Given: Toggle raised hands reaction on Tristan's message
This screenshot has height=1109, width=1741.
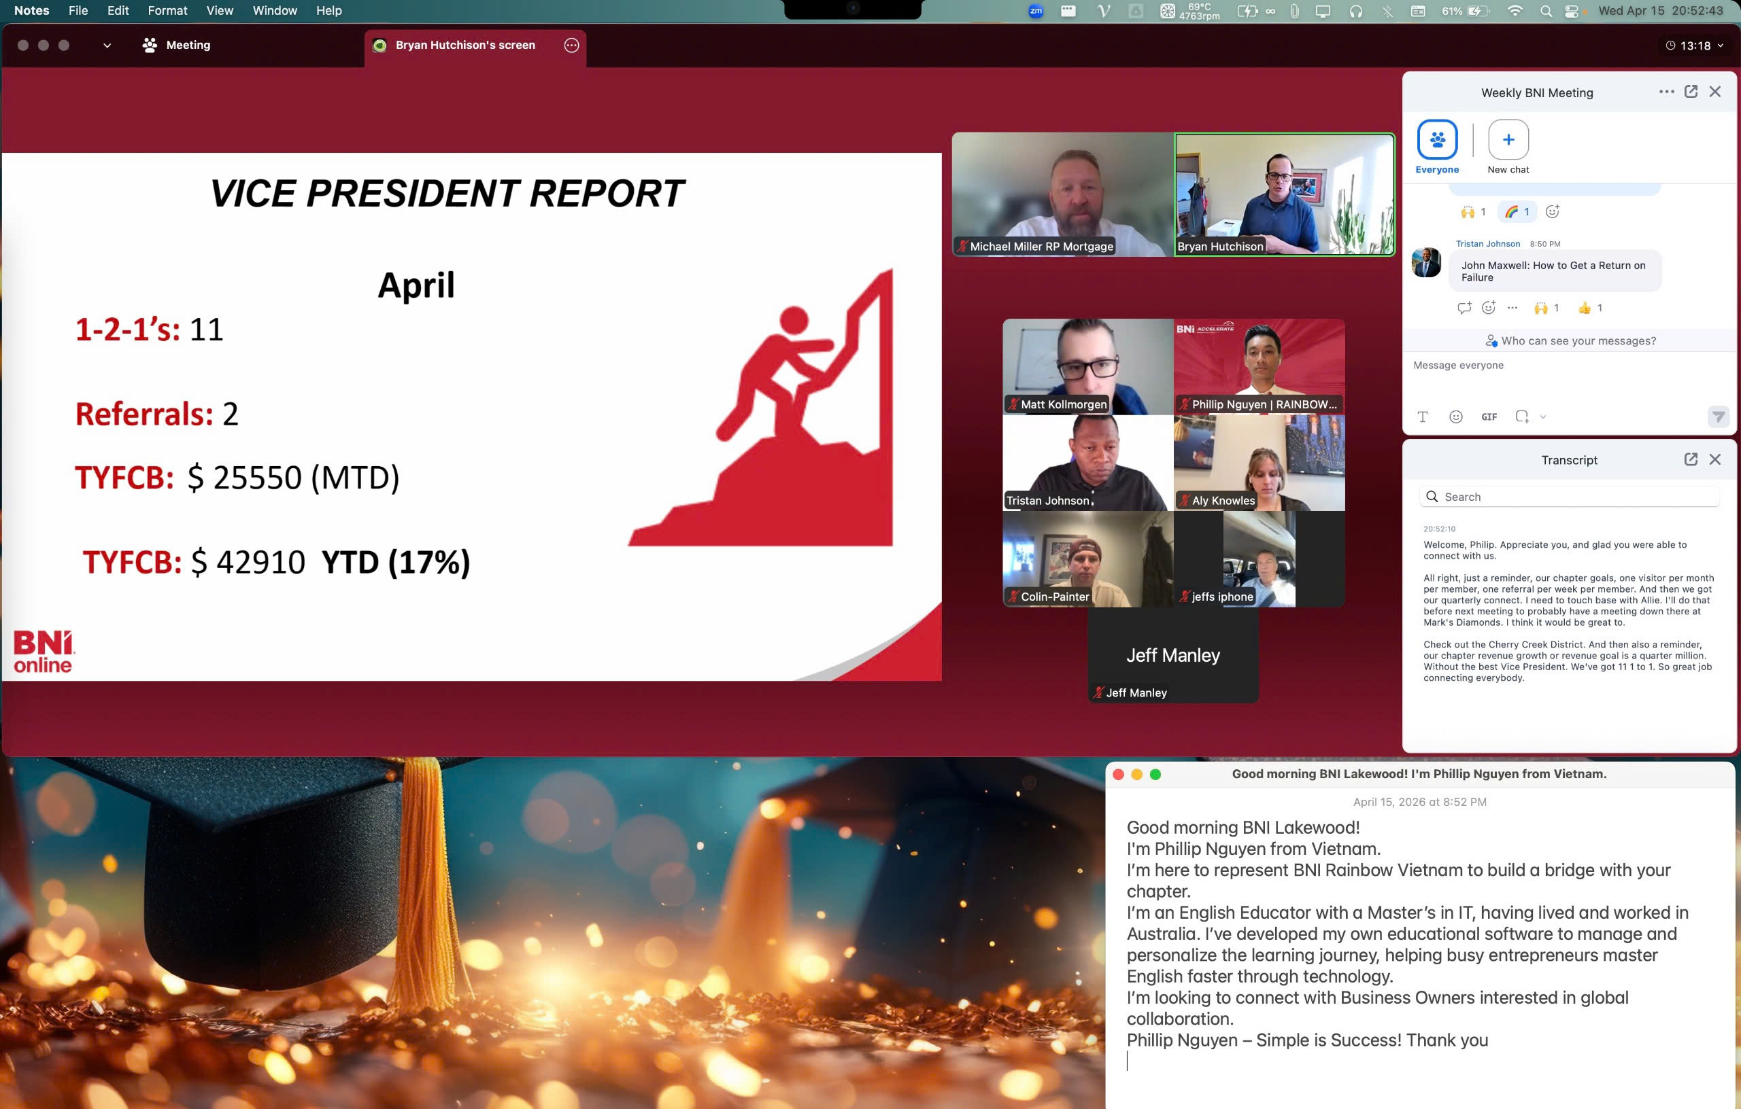Looking at the screenshot, I should pyautogui.click(x=1546, y=308).
